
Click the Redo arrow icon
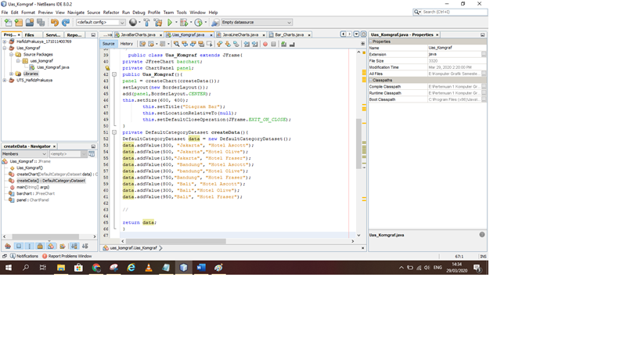pos(66,23)
